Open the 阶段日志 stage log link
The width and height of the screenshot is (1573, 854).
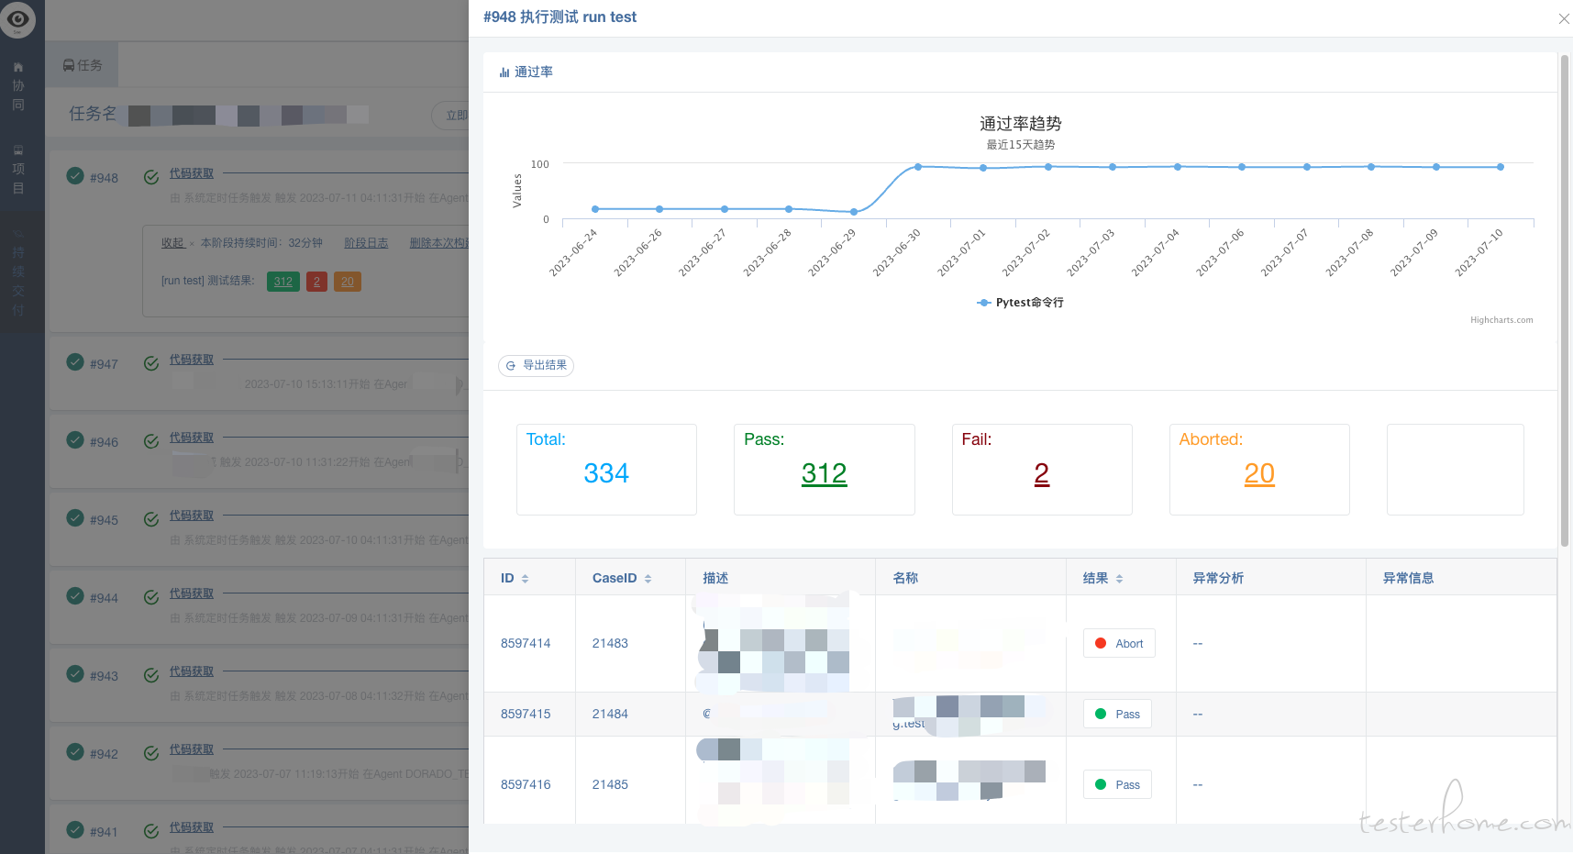[x=366, y=243]
